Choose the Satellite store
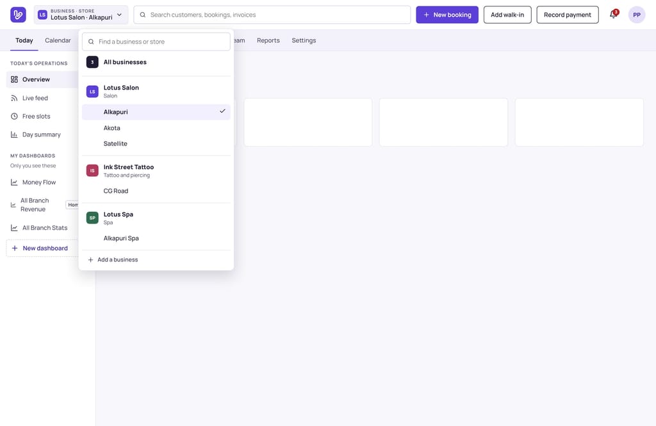The height and width of the screenshot is (426, 656). [x=156, y=143]
